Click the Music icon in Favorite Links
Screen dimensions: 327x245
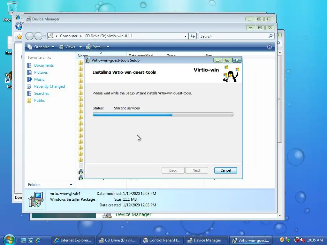[29, 79]
